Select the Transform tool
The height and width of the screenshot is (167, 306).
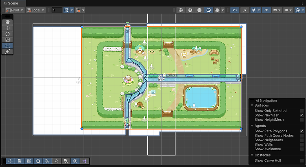click(x=7, y=51)
